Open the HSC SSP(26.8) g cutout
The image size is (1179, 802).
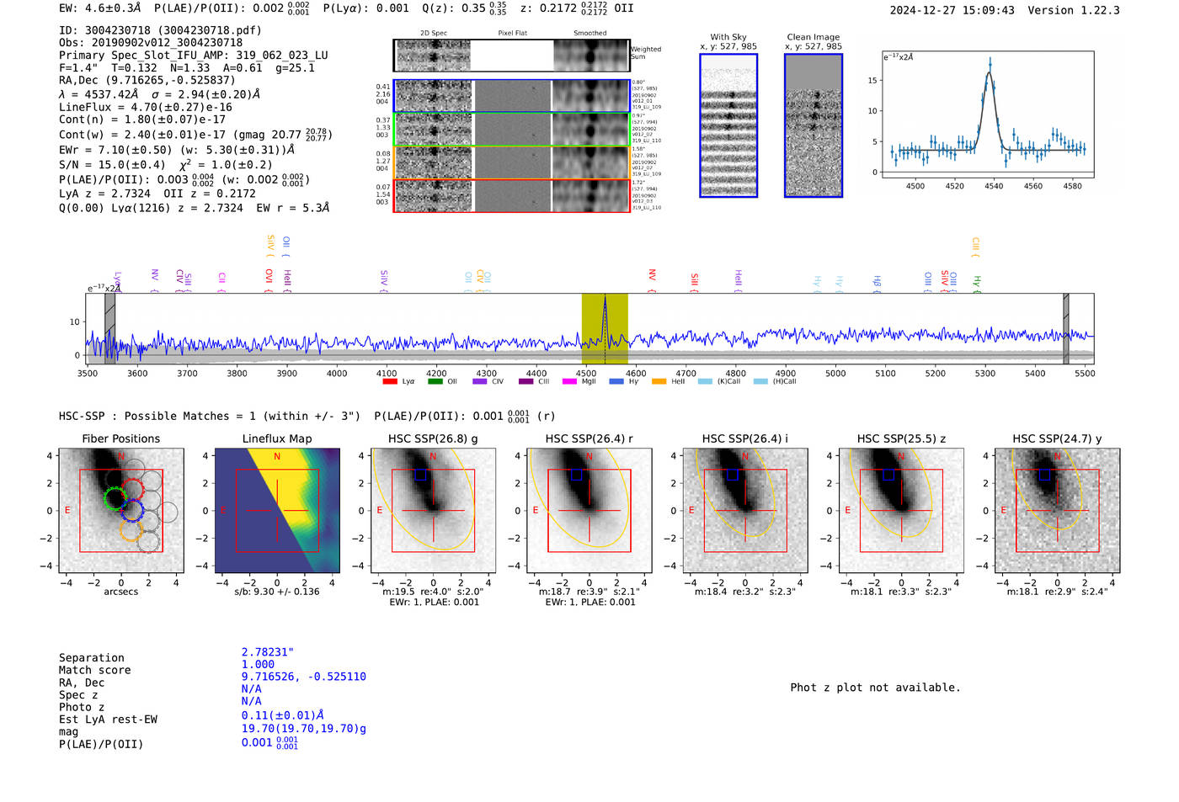[433, 511]
